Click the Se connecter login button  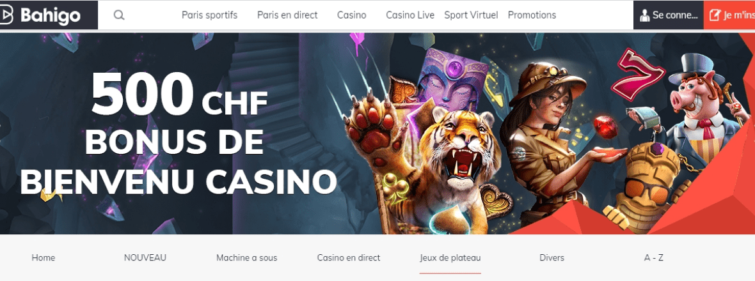(x=669, y=15)
